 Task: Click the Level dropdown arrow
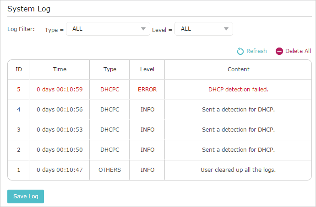click(x=226, y=29)
